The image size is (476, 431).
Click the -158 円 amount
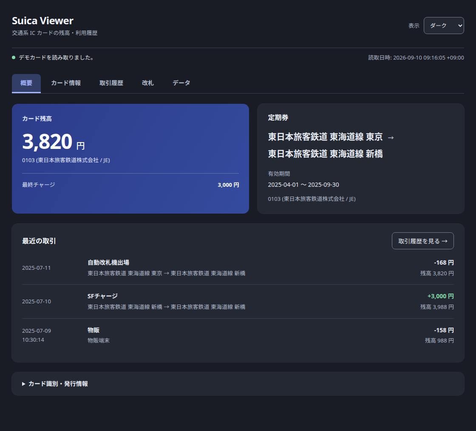click(x=444, y=330)
